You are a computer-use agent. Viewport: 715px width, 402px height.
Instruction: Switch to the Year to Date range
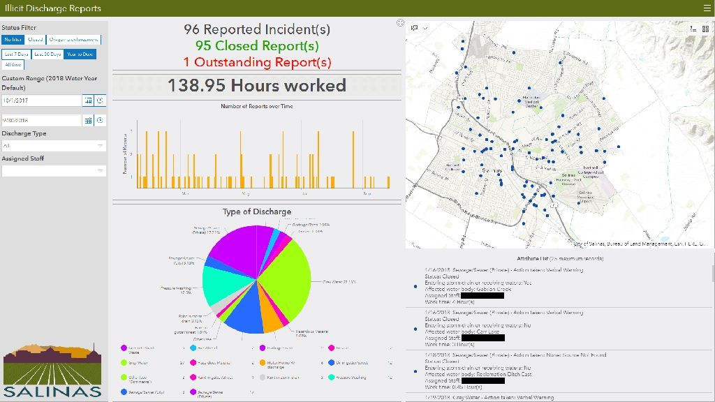(80, 54)
